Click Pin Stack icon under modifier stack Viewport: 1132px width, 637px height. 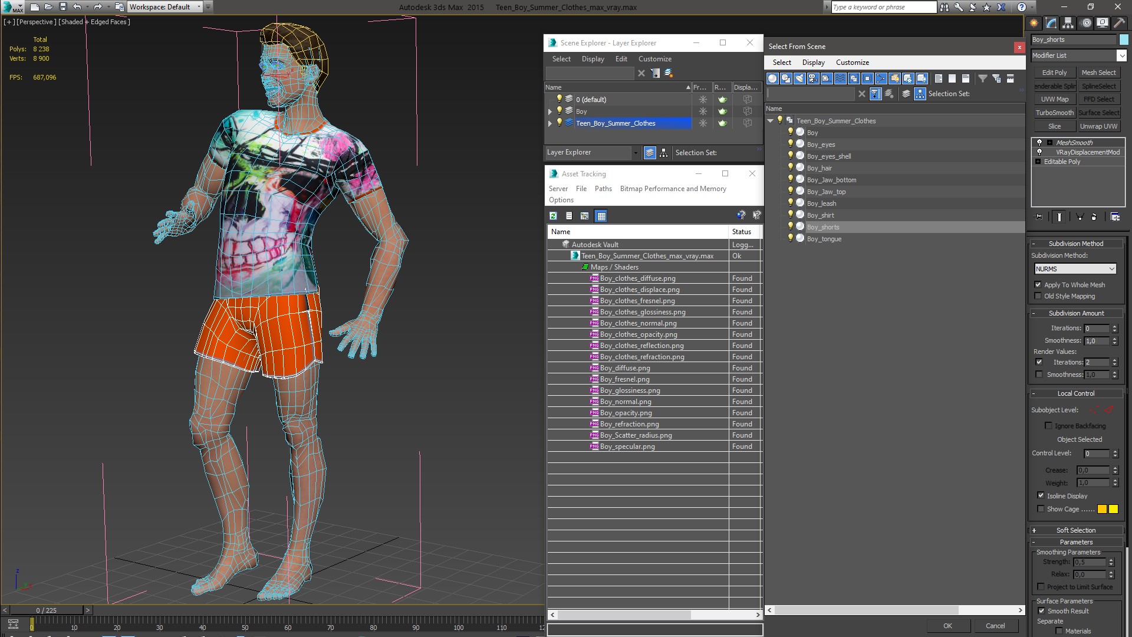(1039, 217)
